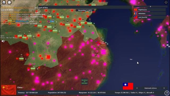Click chat message "accident"

coord(34,23)
